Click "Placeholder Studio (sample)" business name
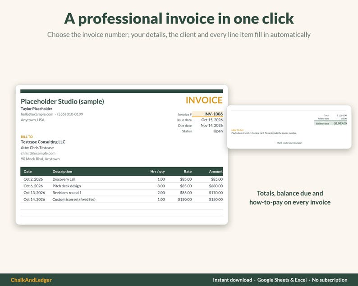The width and height of the screenshot is (358, 286). click(62, 101)
